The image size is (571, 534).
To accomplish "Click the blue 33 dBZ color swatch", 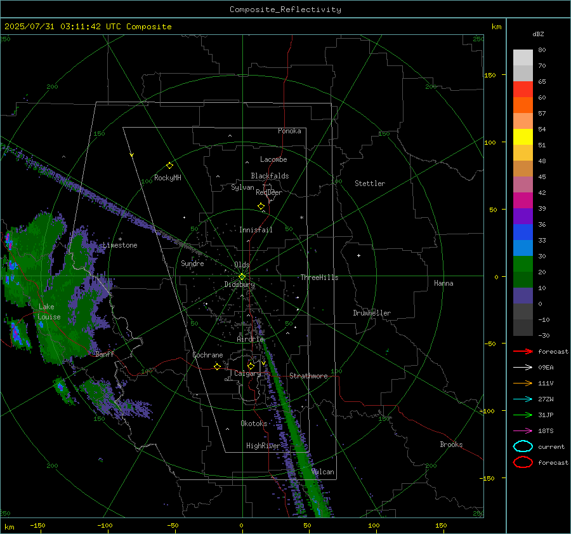I will [x=523, y=232].
